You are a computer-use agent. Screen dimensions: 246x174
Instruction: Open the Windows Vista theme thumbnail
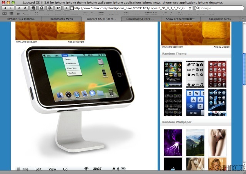click(x=173, y=74)
